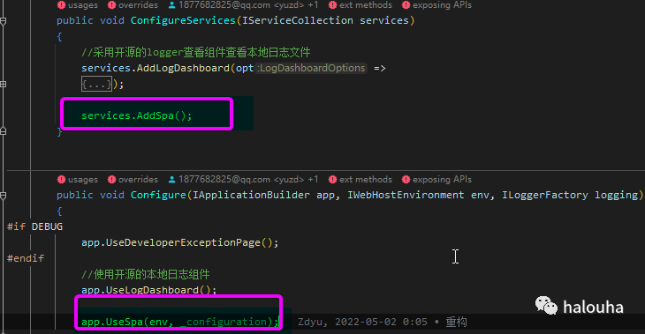Image resolution: width=645 pixels, height=334 pixels.
Task: Click the :LogDashboardOptions inlay type hint
Action: (x=311, y=68)
